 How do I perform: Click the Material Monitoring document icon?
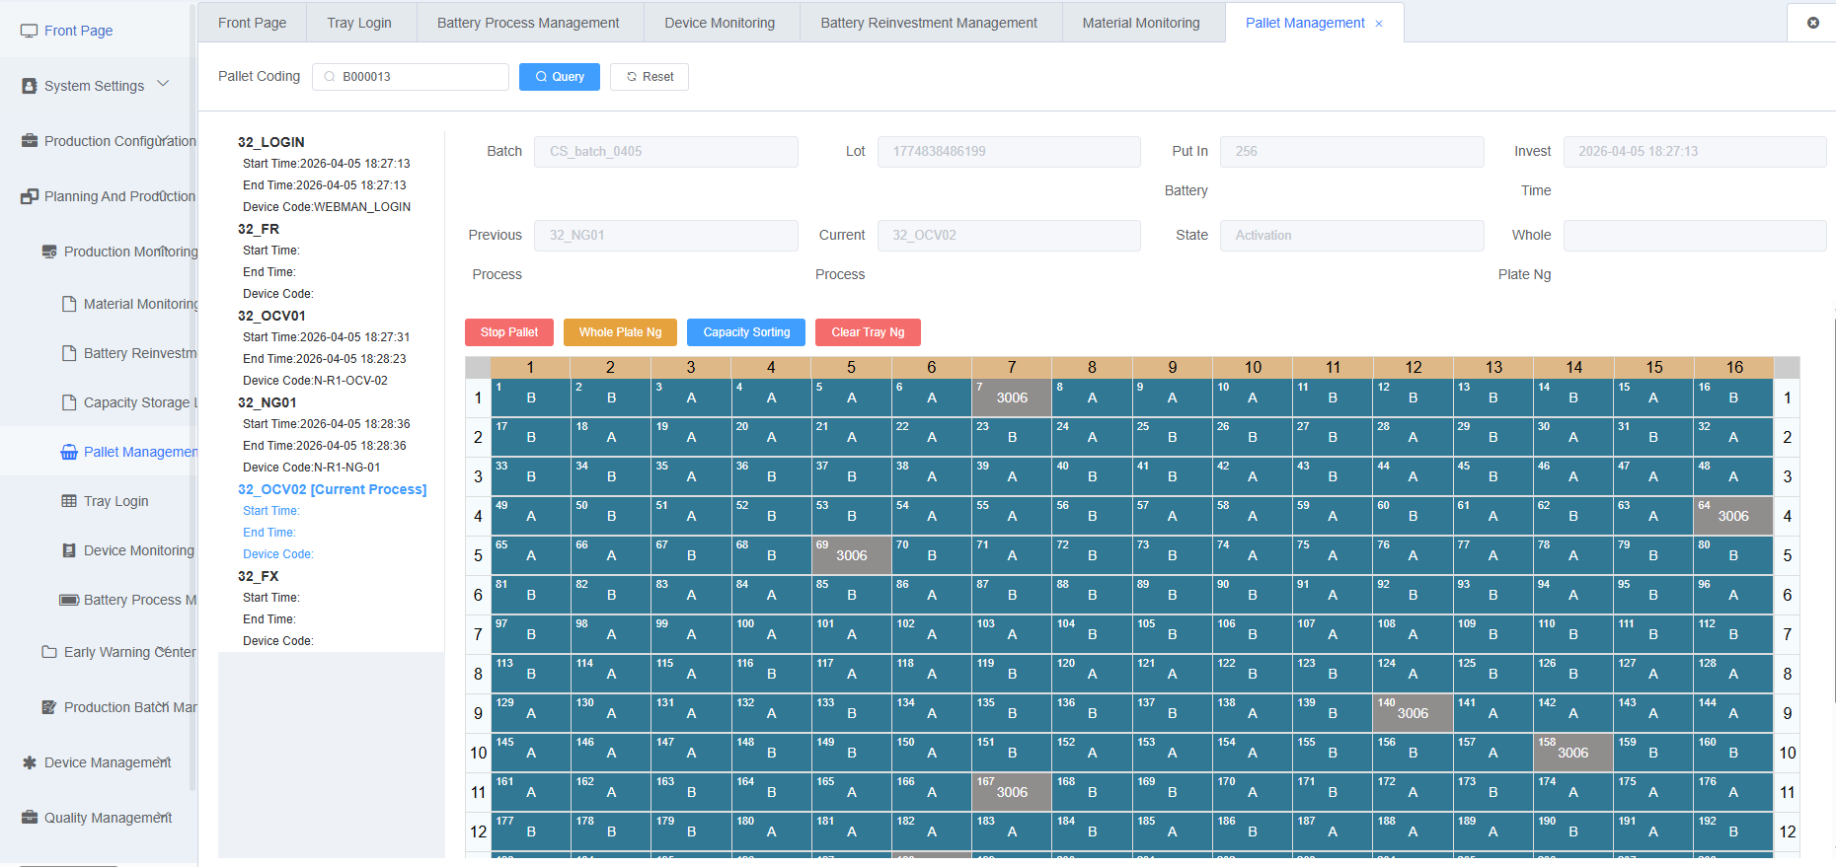click(x=69, y=304)
